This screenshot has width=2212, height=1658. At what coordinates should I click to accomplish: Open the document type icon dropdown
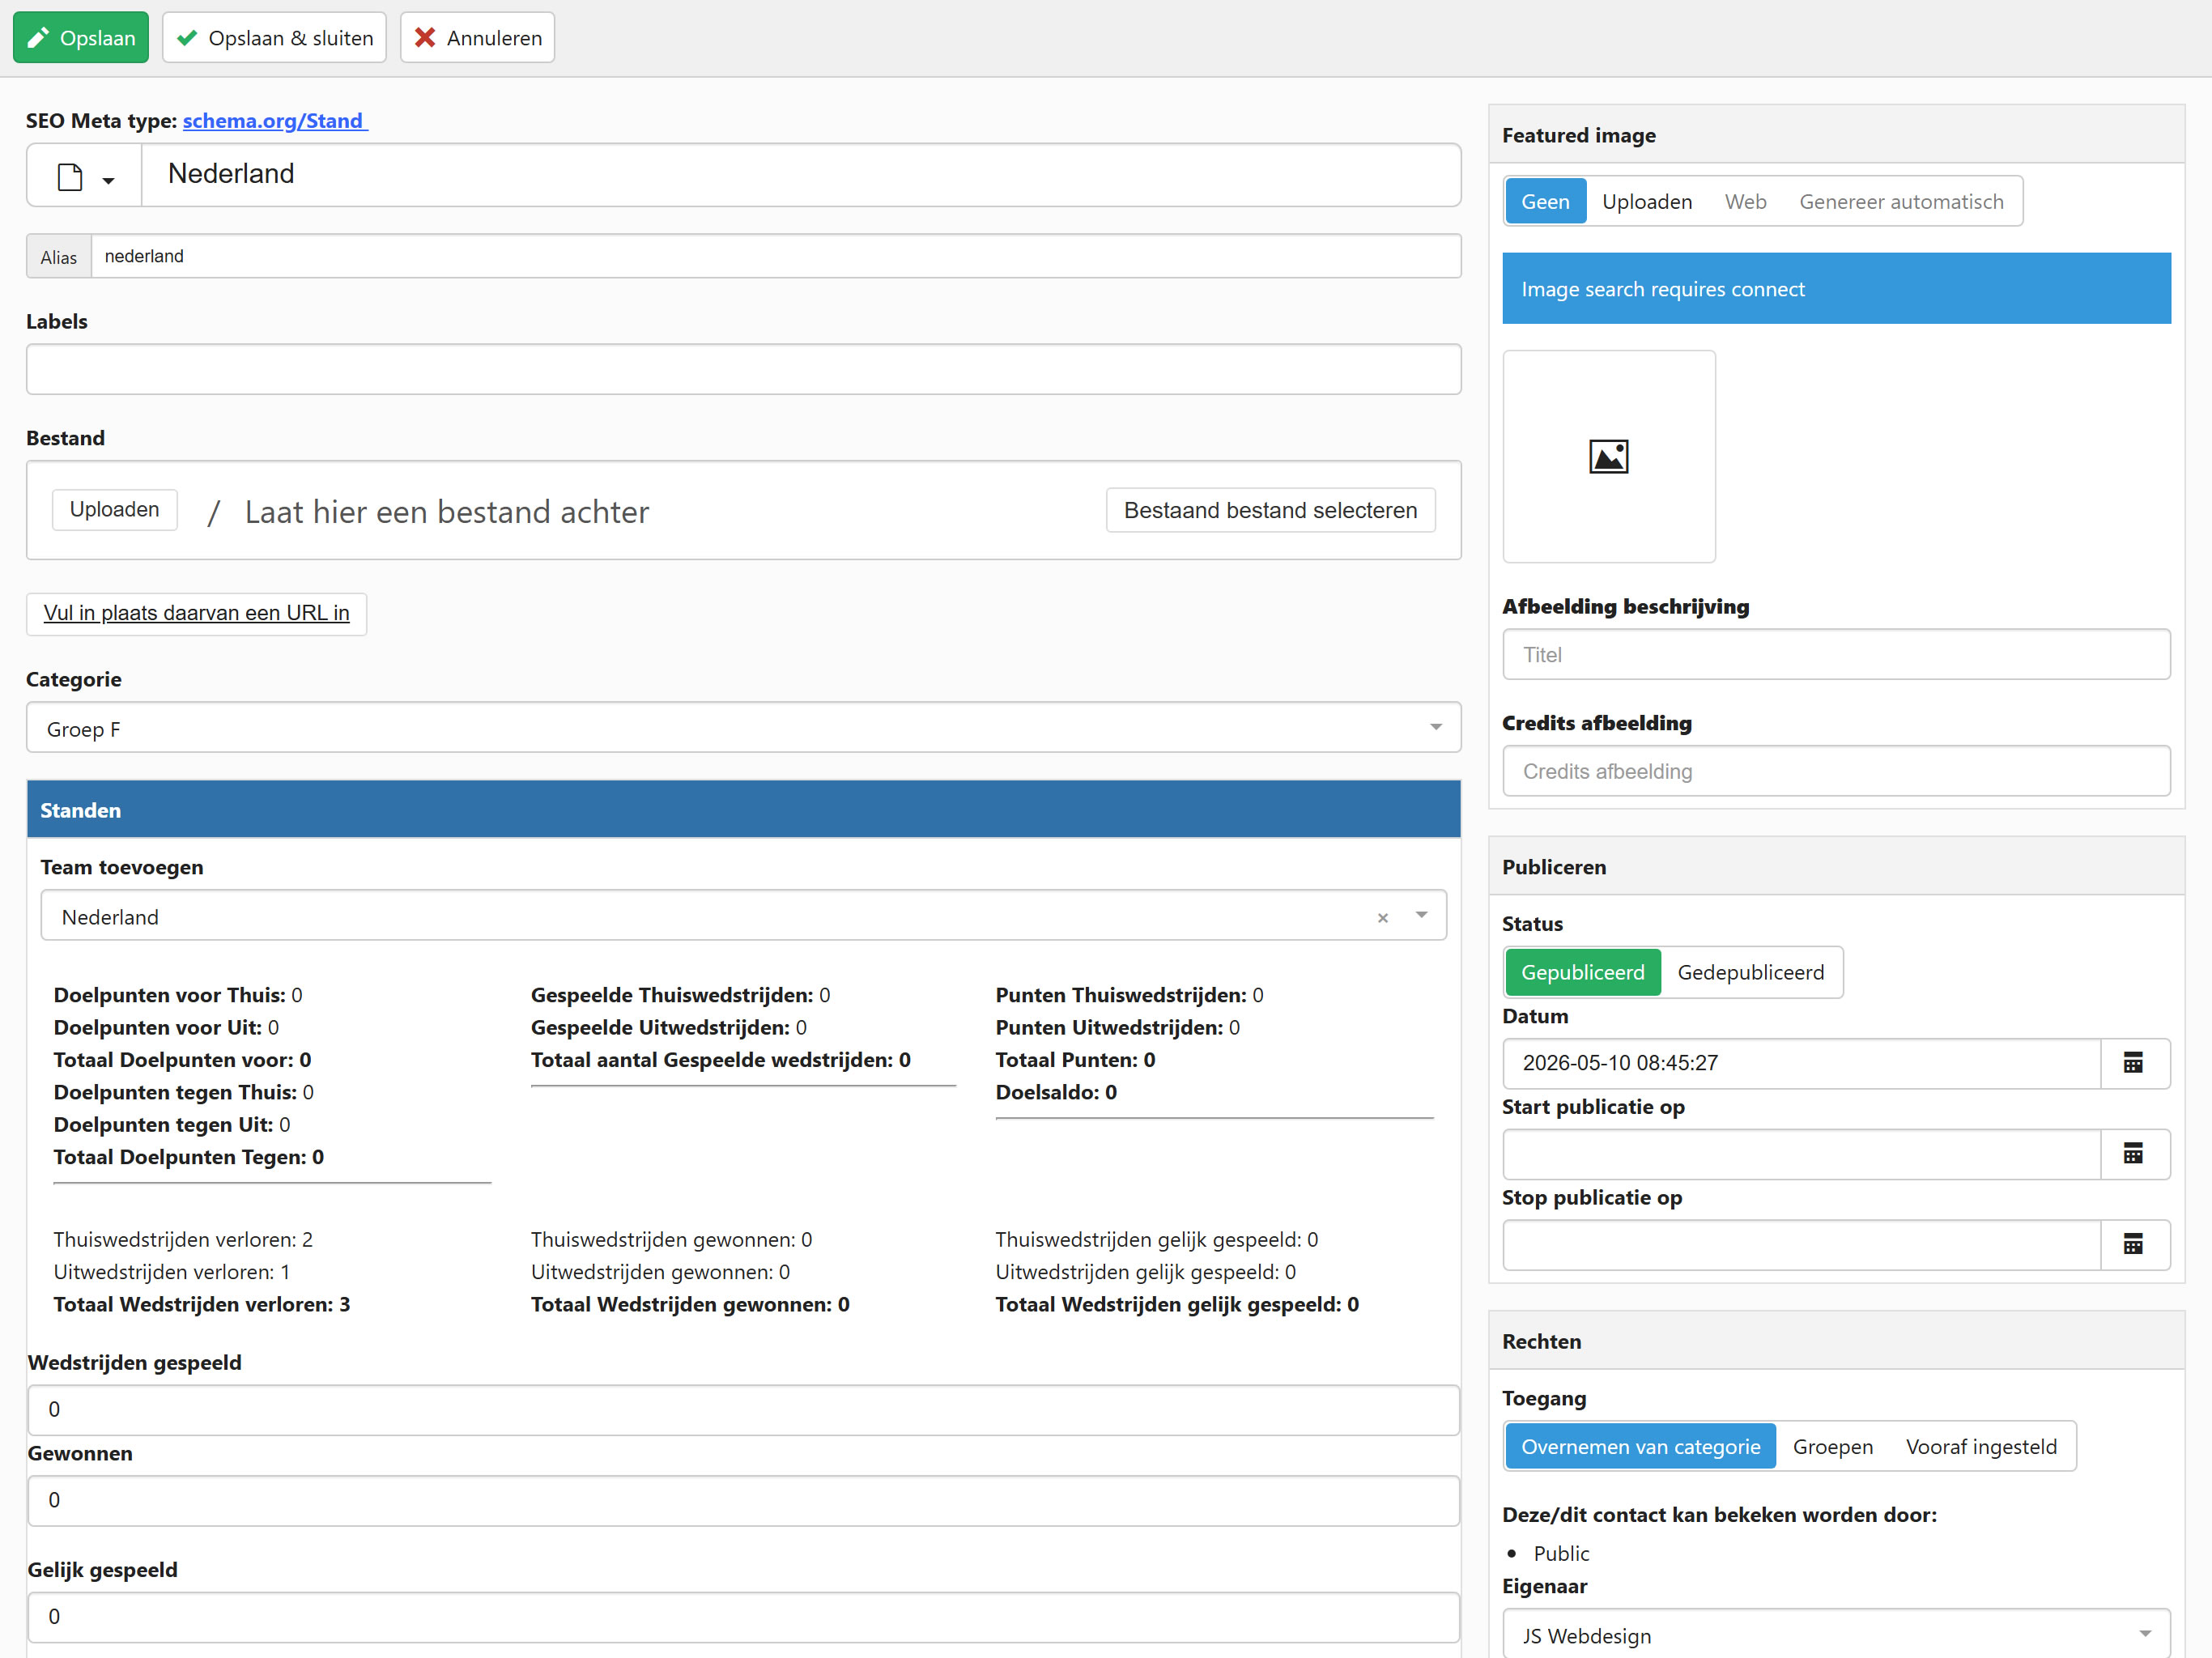click(x=85, y=176)
